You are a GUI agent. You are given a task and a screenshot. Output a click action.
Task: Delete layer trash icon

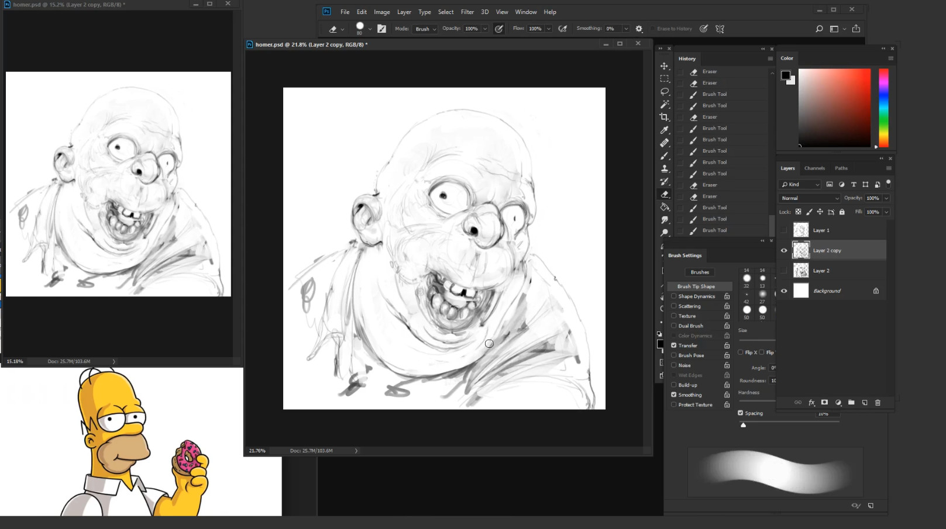[878, 402]
